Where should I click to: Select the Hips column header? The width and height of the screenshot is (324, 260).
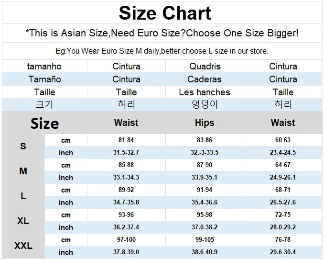click(x=205, y=123)
